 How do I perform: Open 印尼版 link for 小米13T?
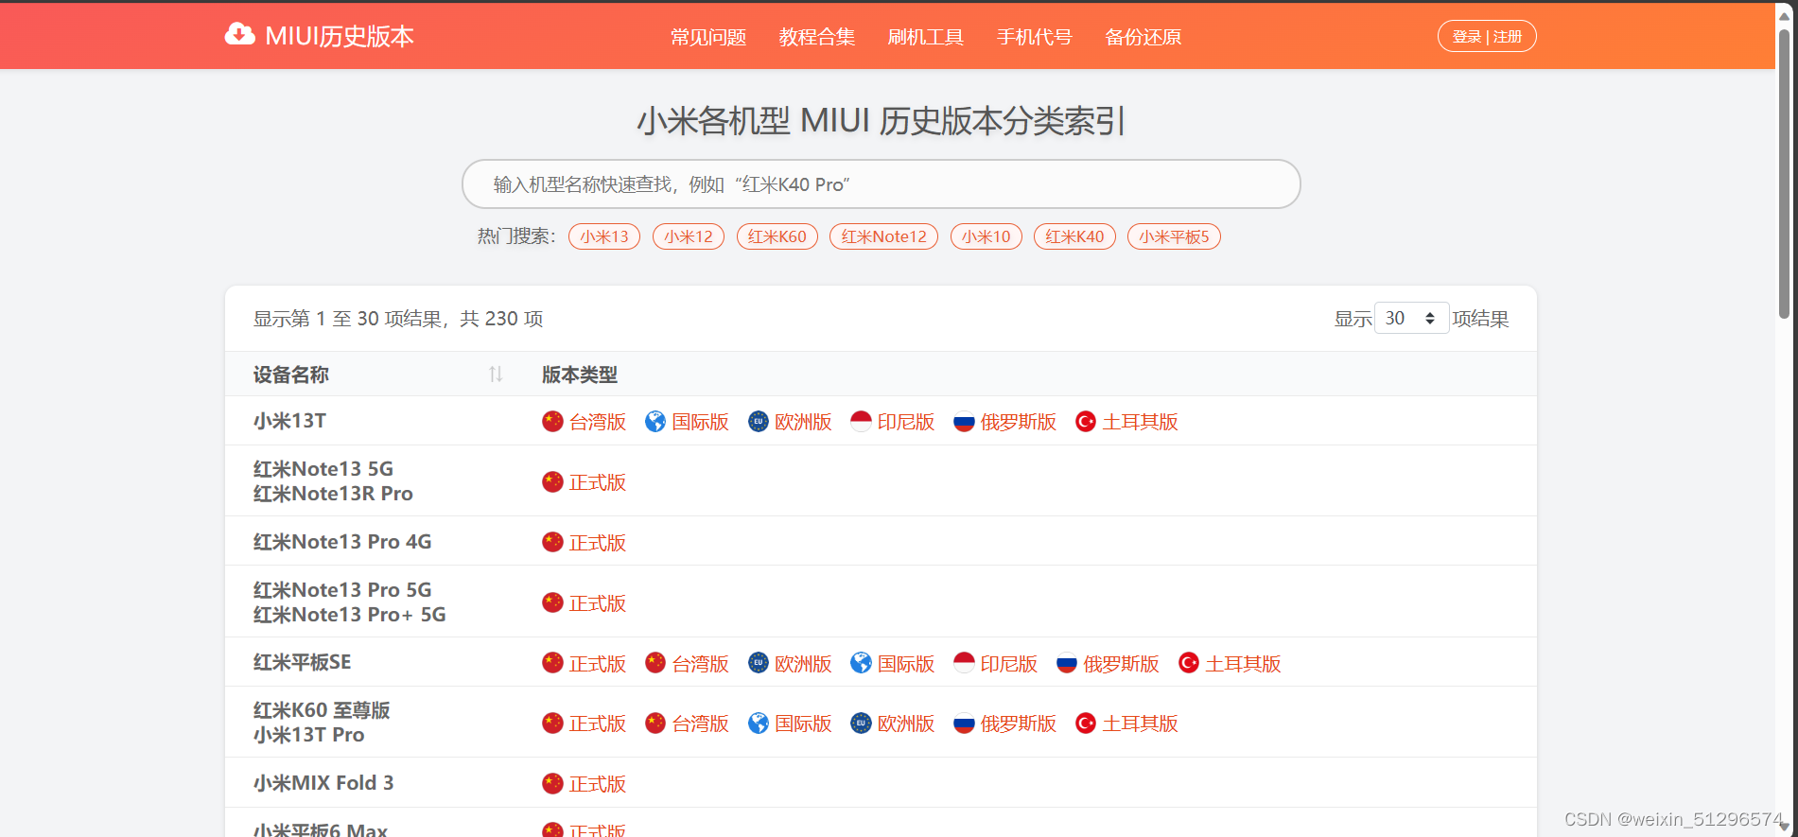point(906,422)
